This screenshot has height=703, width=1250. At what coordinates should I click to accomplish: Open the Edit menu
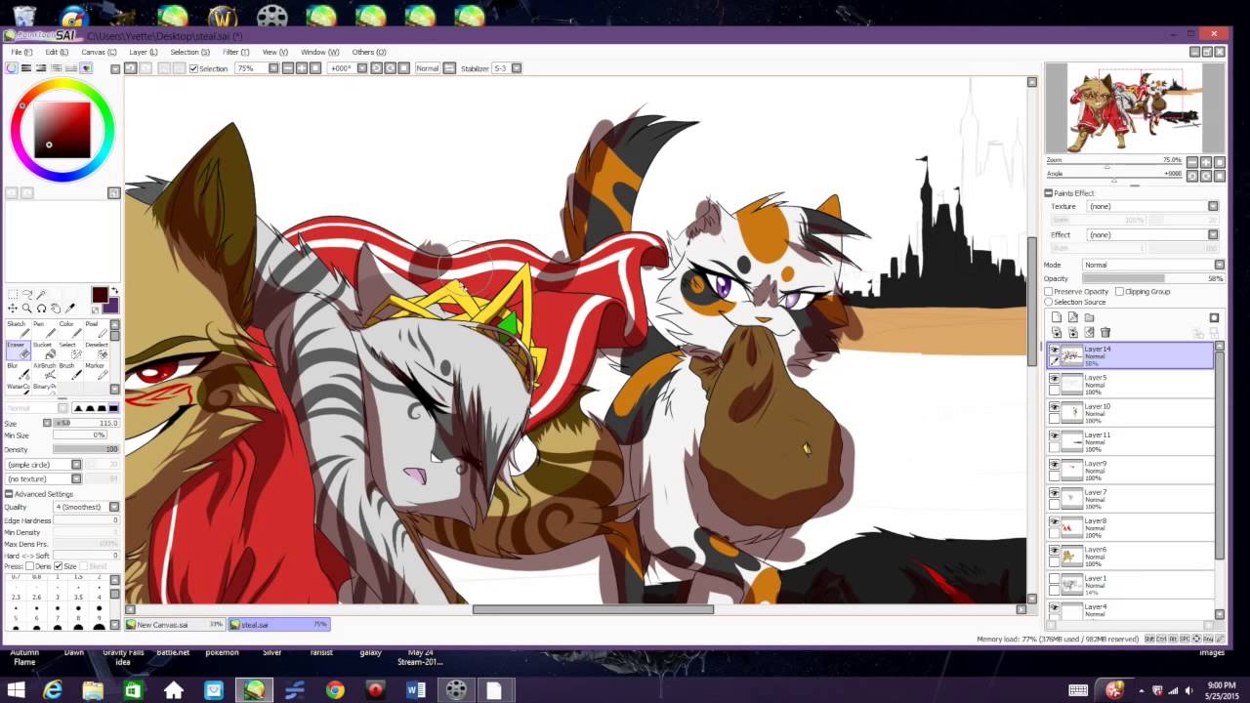(x=57, y=52)
